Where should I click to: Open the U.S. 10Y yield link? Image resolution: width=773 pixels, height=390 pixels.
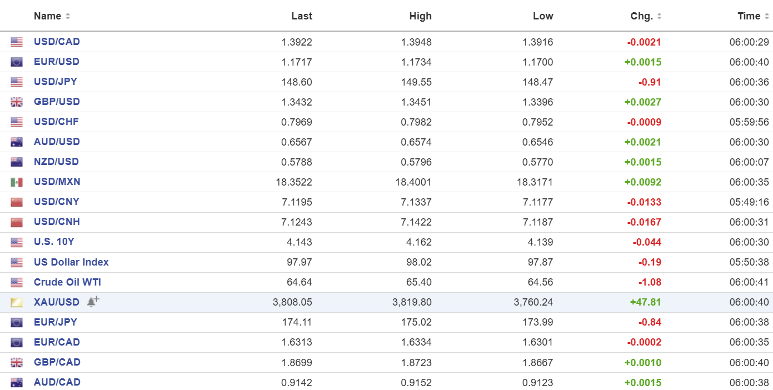(54, 242)
